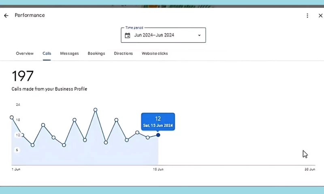Click the '6' y-axis label
The image size is (324, 194).
click(x=17, y=150)
